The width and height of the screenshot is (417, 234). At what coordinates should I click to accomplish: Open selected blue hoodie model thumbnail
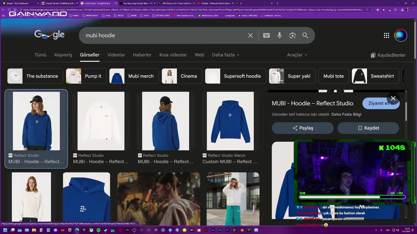coord(36,121)
